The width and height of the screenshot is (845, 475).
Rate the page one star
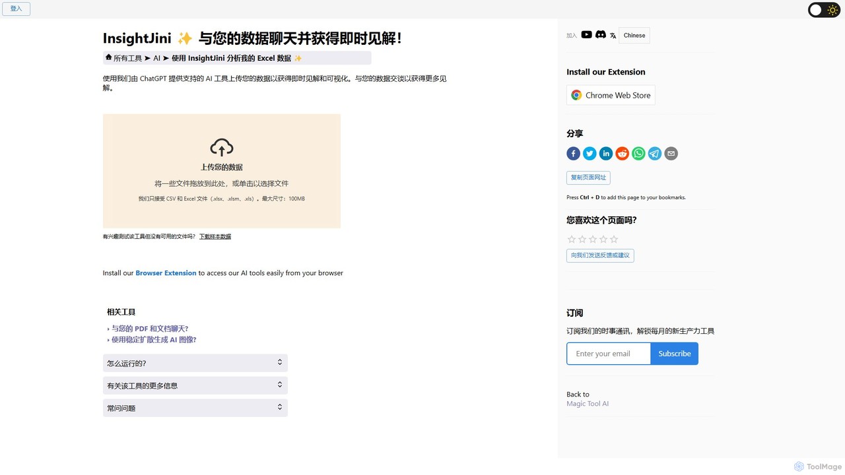click(x=572, y=239)
